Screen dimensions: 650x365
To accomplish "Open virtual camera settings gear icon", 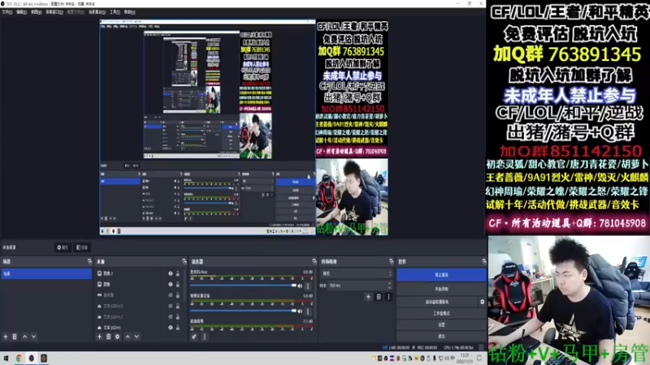I will [x=482, y=302].
